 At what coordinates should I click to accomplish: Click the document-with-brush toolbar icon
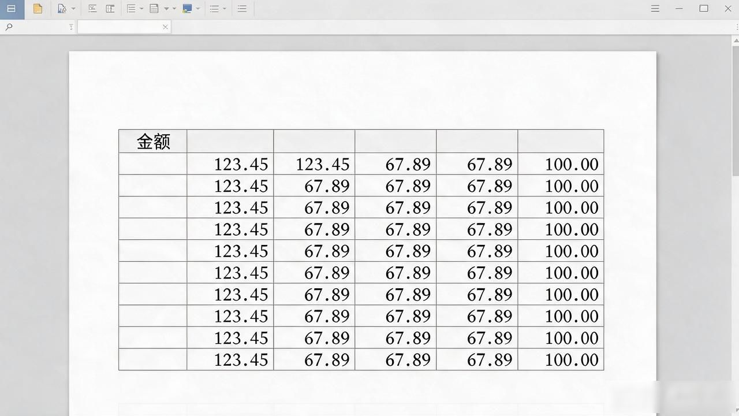click(62, 9)
